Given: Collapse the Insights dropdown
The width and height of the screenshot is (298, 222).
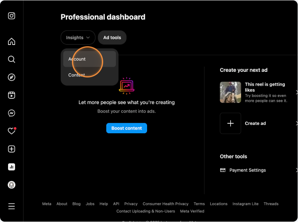Looking at the screenshot, I should [x=78, y=38].
